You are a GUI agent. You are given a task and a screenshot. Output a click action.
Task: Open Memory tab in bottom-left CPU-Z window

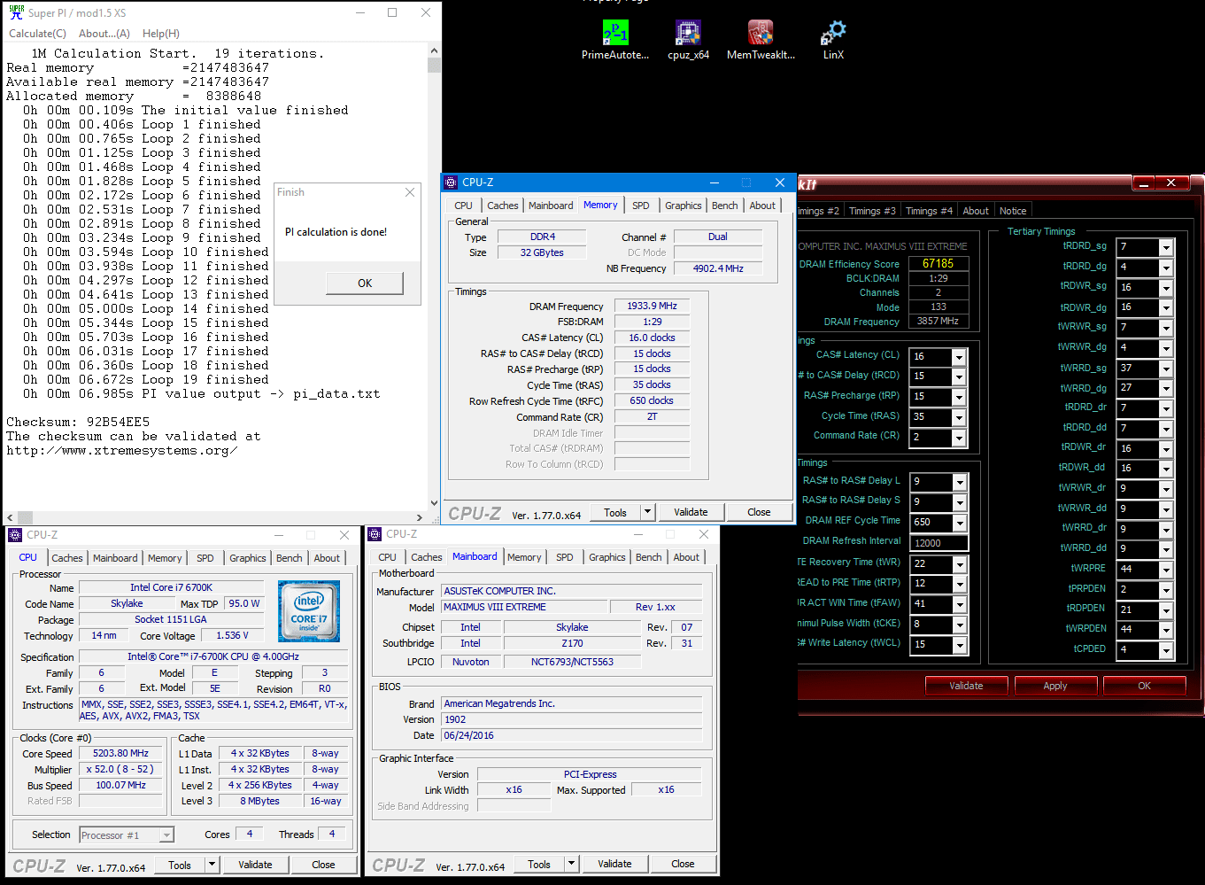[x=165, y=558]
